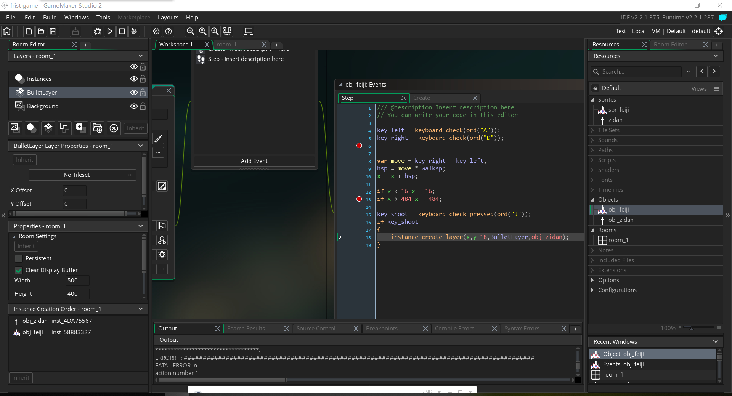Open the Build menu
The height and width of the screenshot is (396, 732).
[50, 18]
